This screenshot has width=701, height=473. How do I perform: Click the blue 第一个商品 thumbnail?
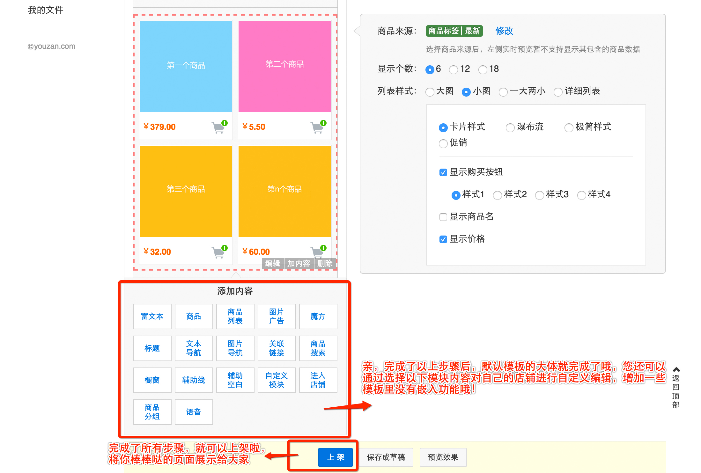pyautogui.click(x=186, y=66)
